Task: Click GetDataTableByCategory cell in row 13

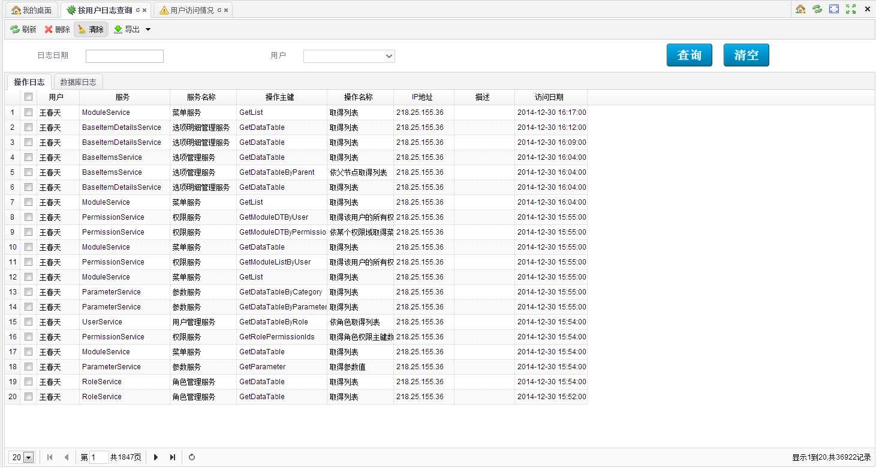Action: (x=282, y=292)
